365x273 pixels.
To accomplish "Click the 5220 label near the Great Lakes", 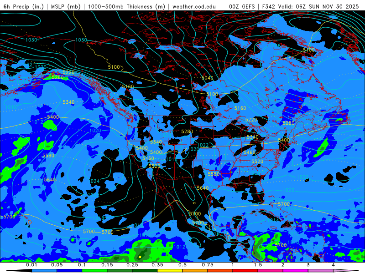I will pyautogui.click(x=251, y=120).
